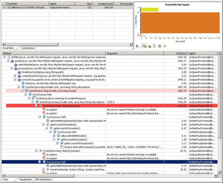Click the getAccountInformation(int) node icon
223x183 pixels.
point(62,143)
